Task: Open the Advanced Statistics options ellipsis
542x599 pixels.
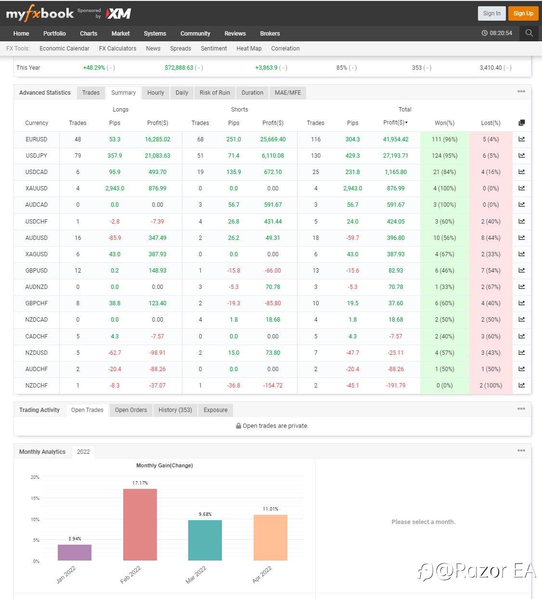Action: pos(521,91)
